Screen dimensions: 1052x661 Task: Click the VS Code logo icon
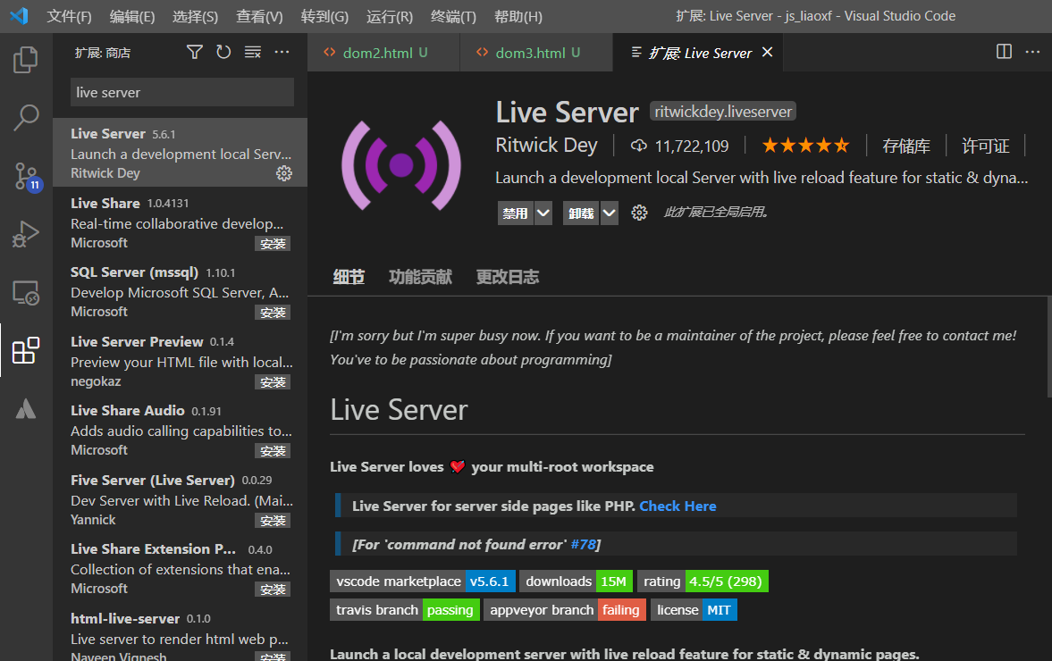[x=19, y=15]
